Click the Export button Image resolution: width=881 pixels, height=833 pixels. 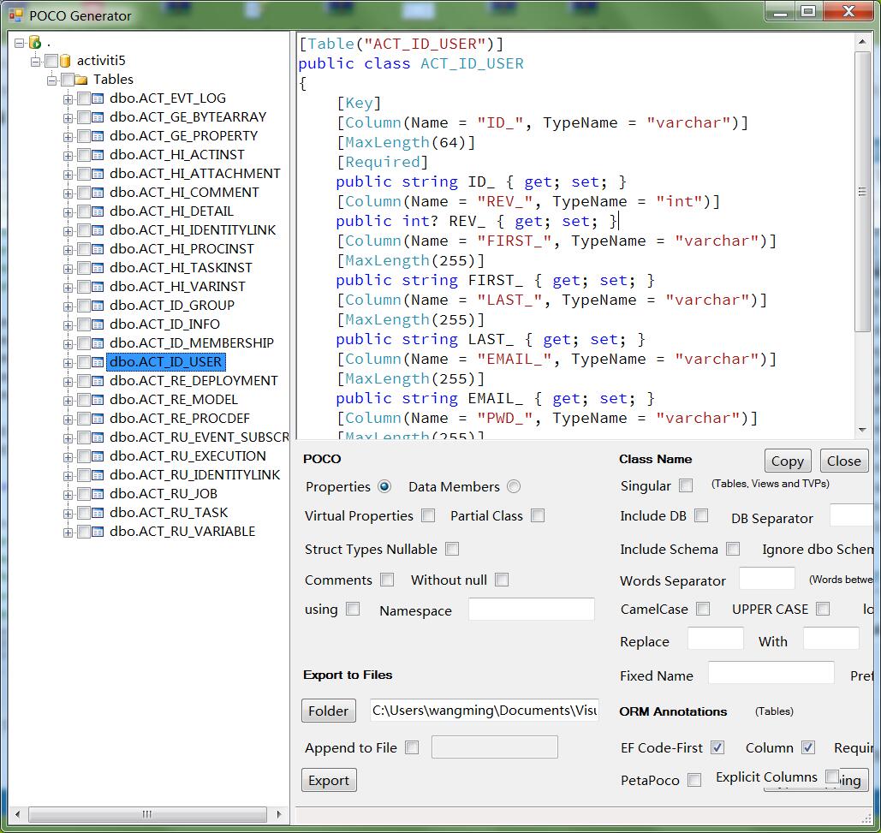pyautogui.click(x=329, y=780)
